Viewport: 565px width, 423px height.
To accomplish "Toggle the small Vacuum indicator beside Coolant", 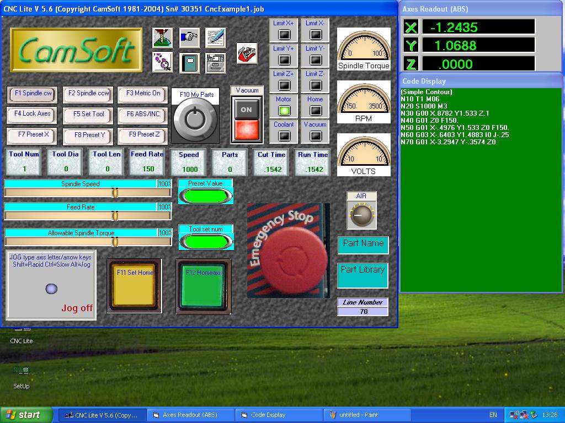I will [x=316, y=136].
